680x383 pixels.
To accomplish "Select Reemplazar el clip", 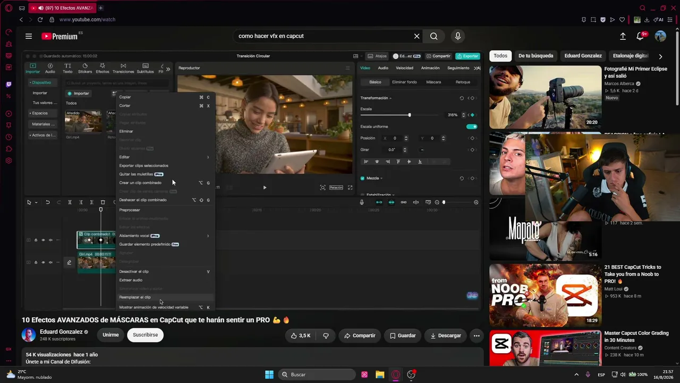I will point(164,297).
